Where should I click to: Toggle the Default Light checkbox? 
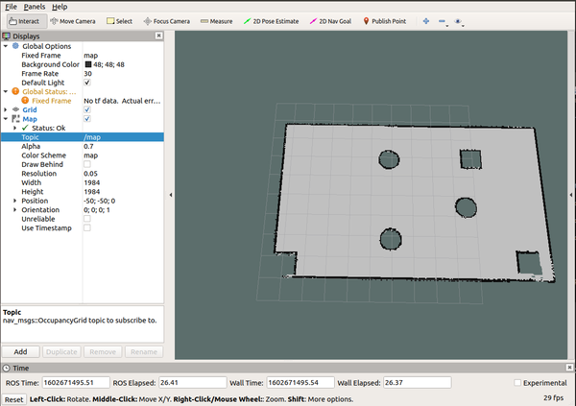coord(87,83)
